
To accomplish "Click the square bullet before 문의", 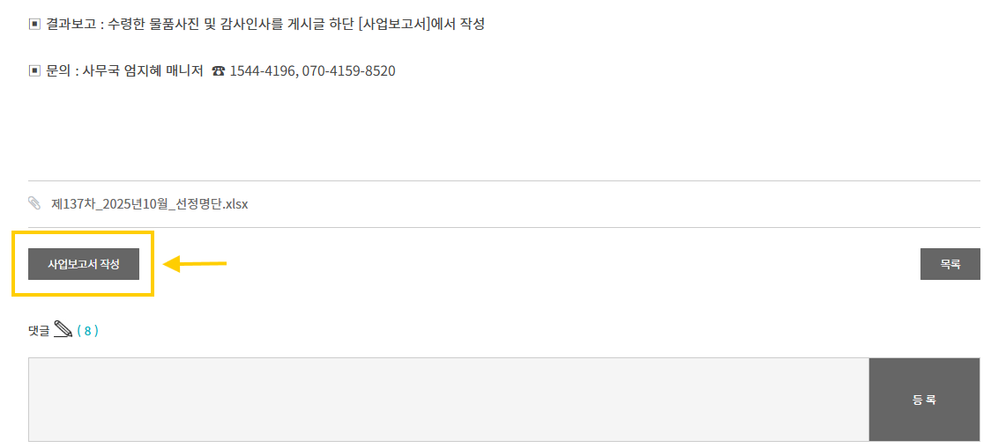I will pyautogui.click(x=34, y=70).
